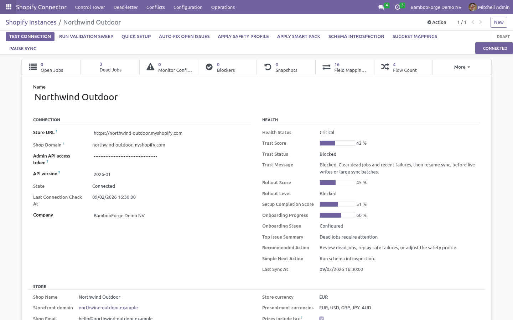This screenshot has width=513, height=320.
Task: Toggle Prices include tax checkbox
Action: tap(321, 318)
